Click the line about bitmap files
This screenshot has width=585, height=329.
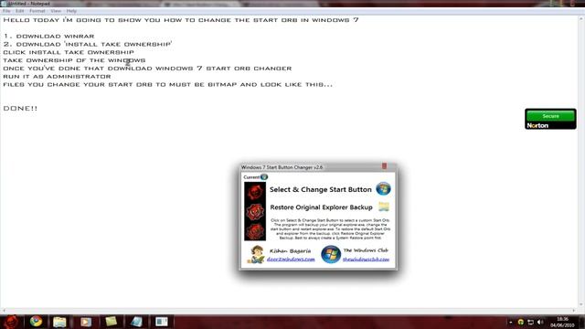click(x=167, y=85)
